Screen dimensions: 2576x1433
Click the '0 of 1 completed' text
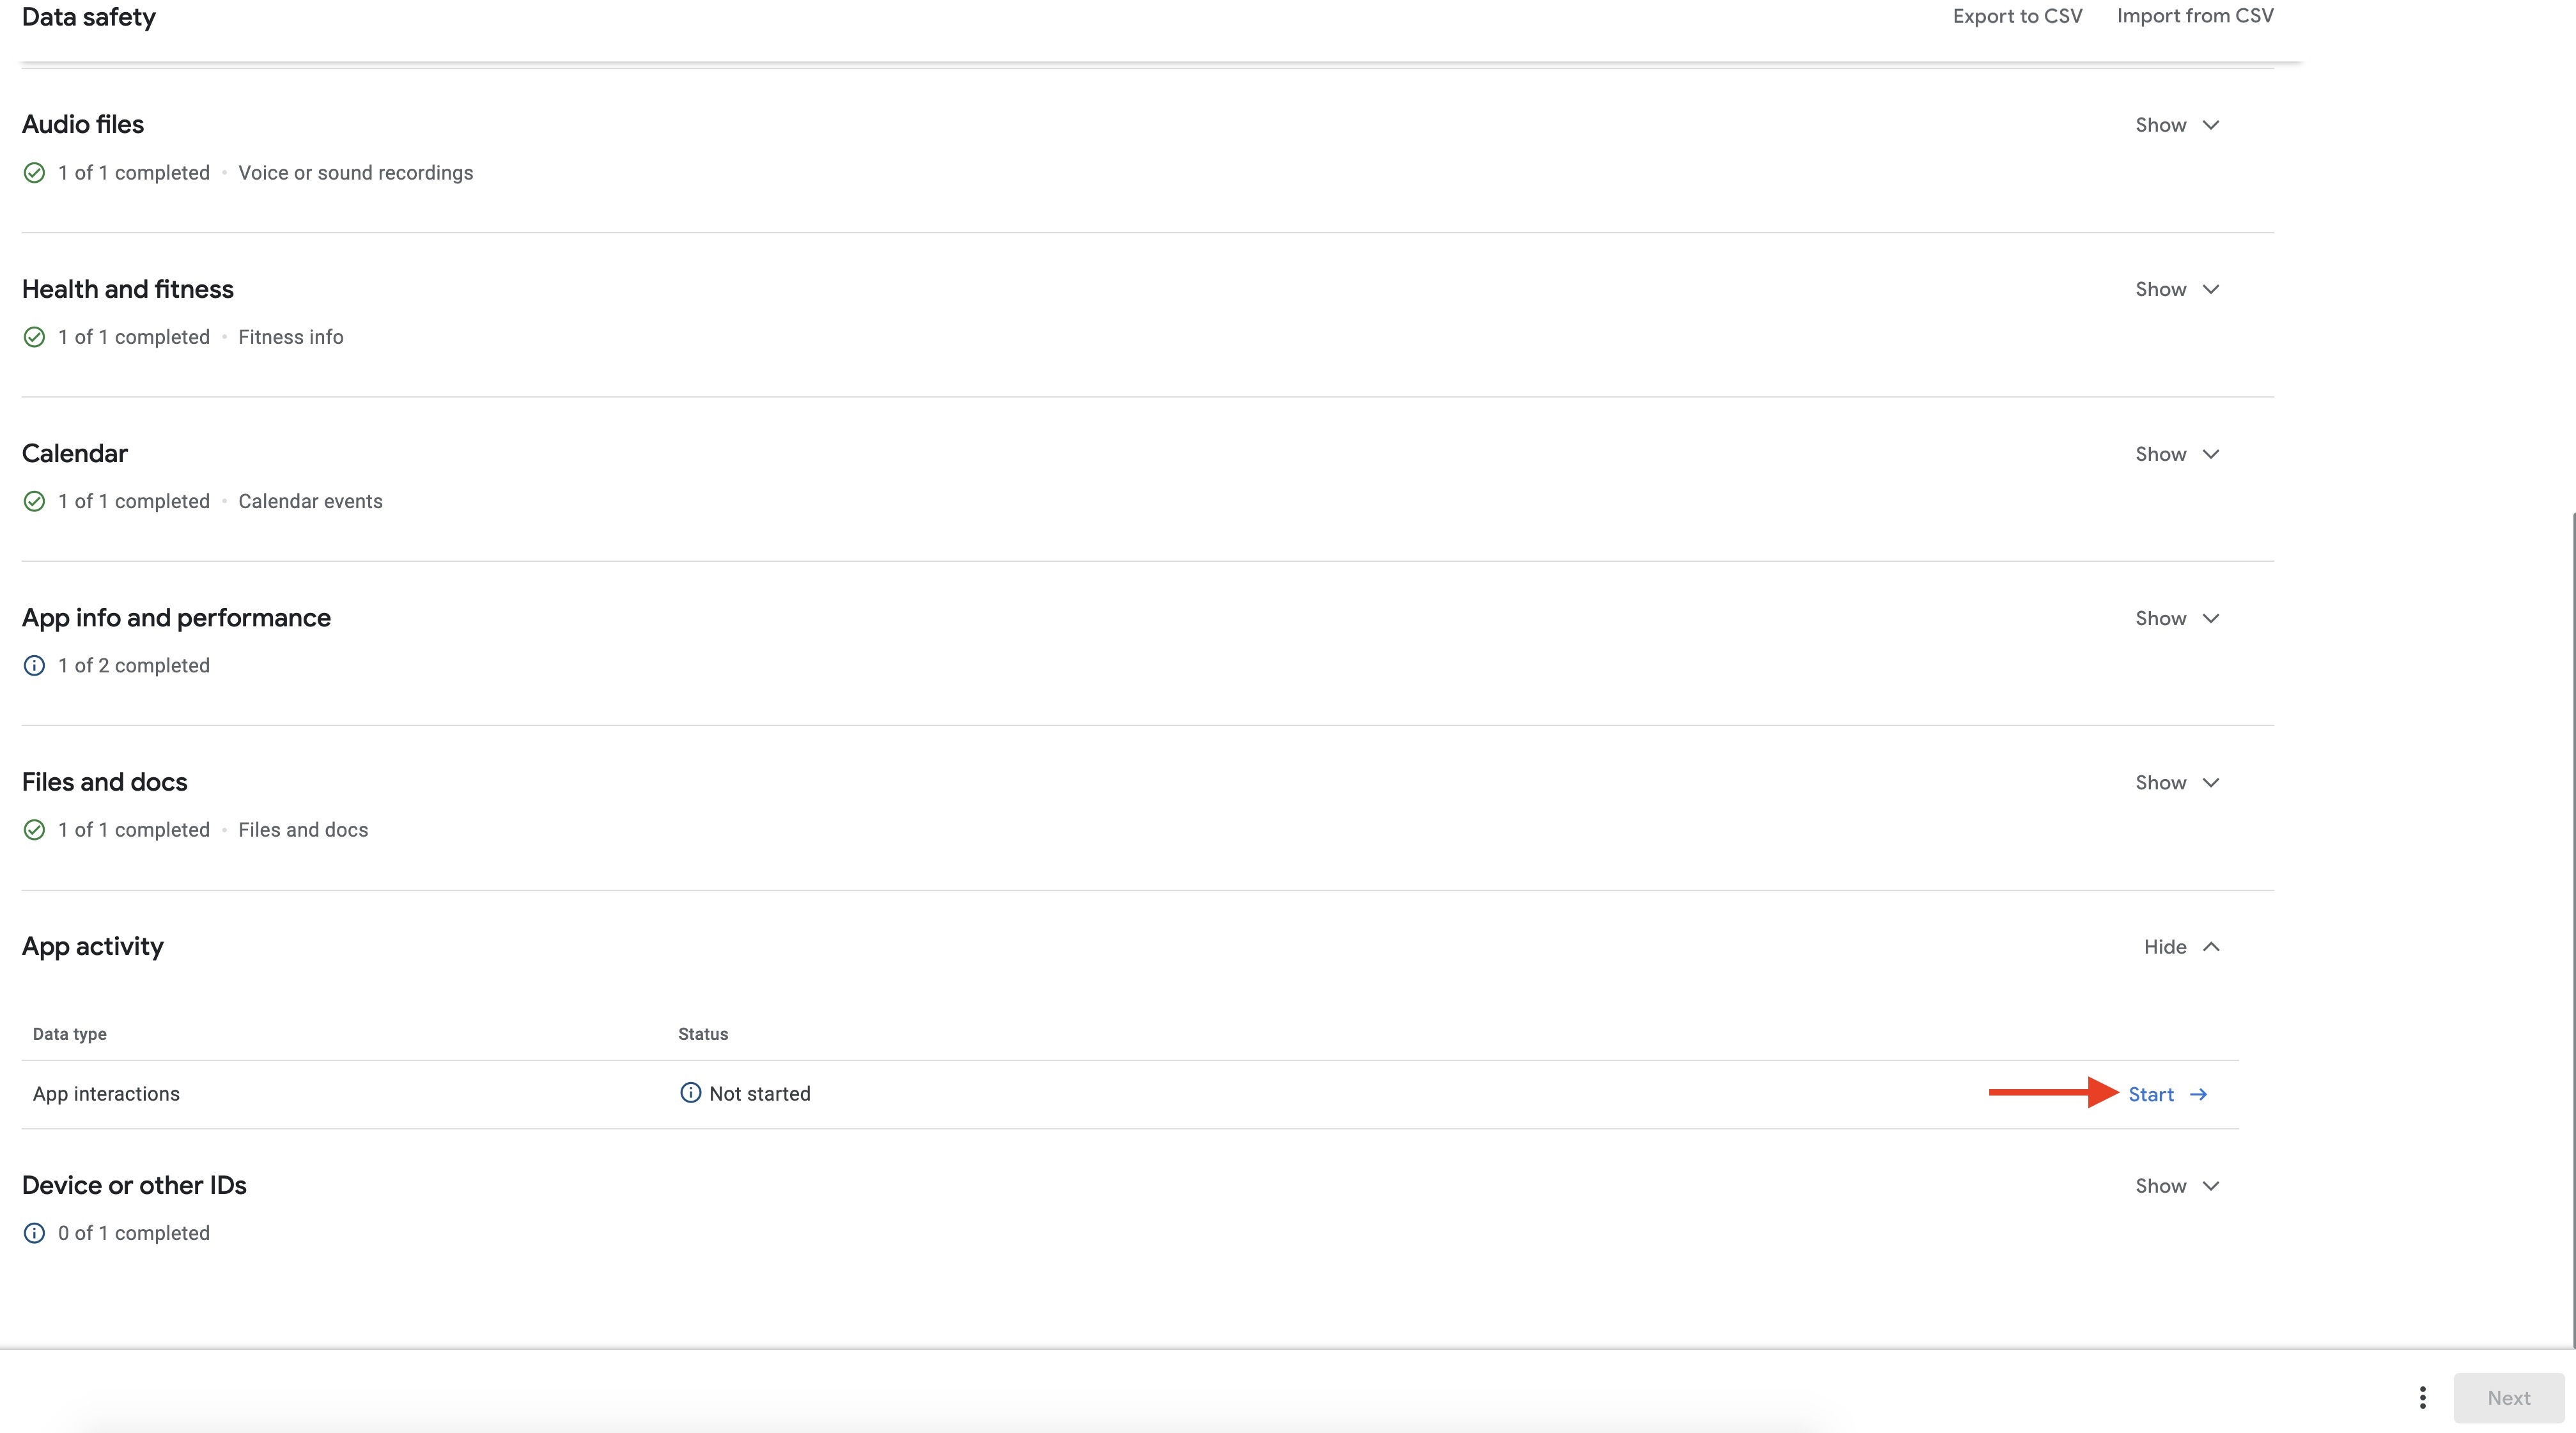[134, 1233]
